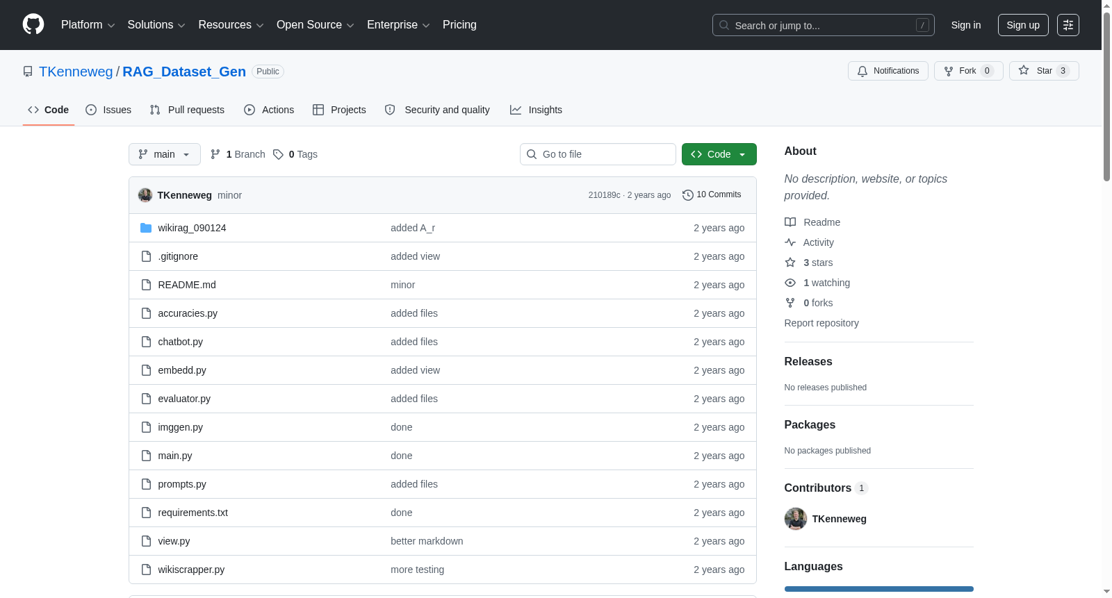The height and width of the screenshot is (598, 1112).
Task: Click the accuracies.py file icon
Action: tap(146, 313)
